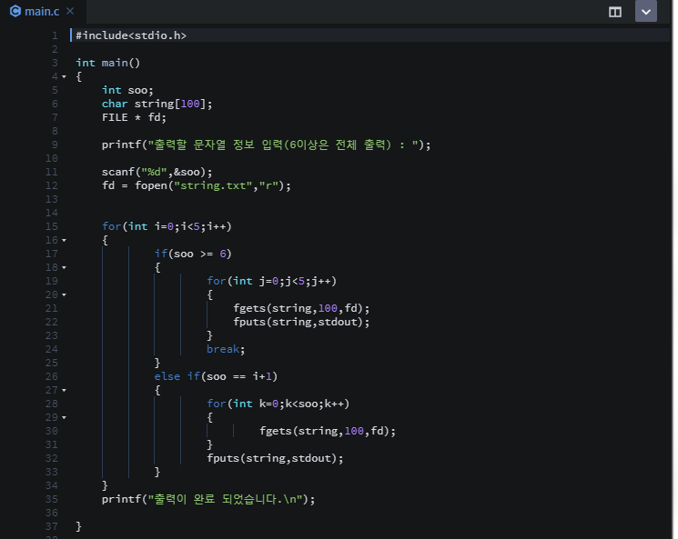Image resolution: width=678 pixels, height=539 pixels.
Task: Click the printf statement on line 9
Action: pos(267,145)
